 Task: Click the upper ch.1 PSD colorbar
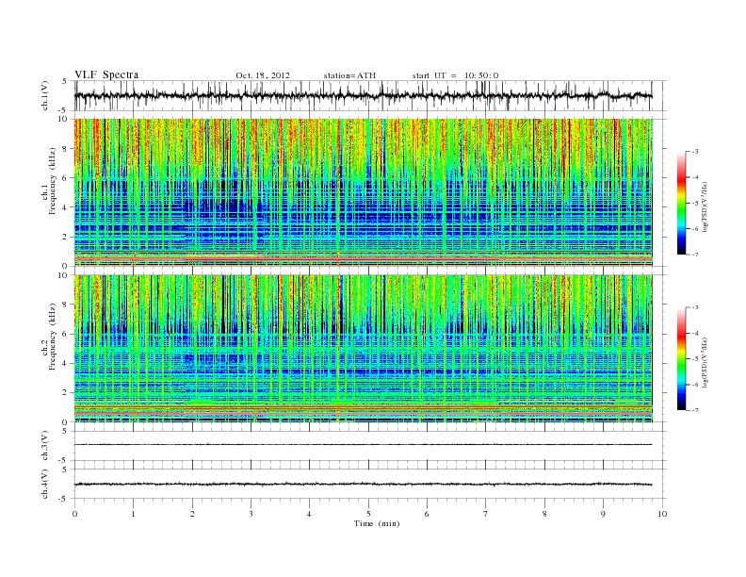[681, 203]
